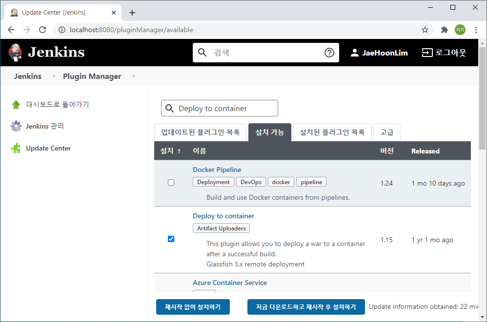Check the Docker Pipeline install checkbox
Screen dimensions: 487x322
[x=171, y=183]
